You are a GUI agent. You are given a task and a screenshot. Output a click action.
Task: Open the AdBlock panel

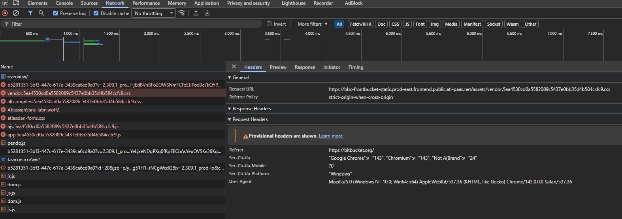tap(354, 3)
